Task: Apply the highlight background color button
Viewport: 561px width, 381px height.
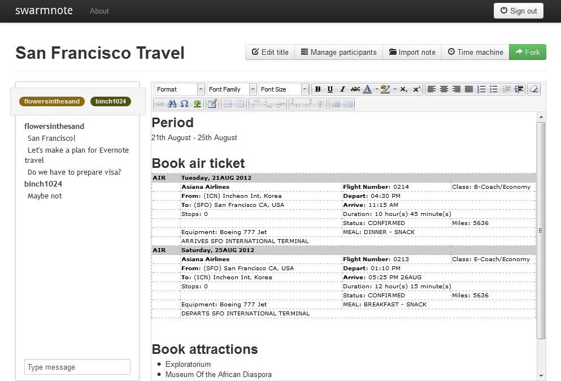Action: point(385,89)
